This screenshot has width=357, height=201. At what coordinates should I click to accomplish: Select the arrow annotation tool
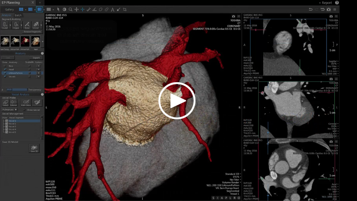[119, 9]
